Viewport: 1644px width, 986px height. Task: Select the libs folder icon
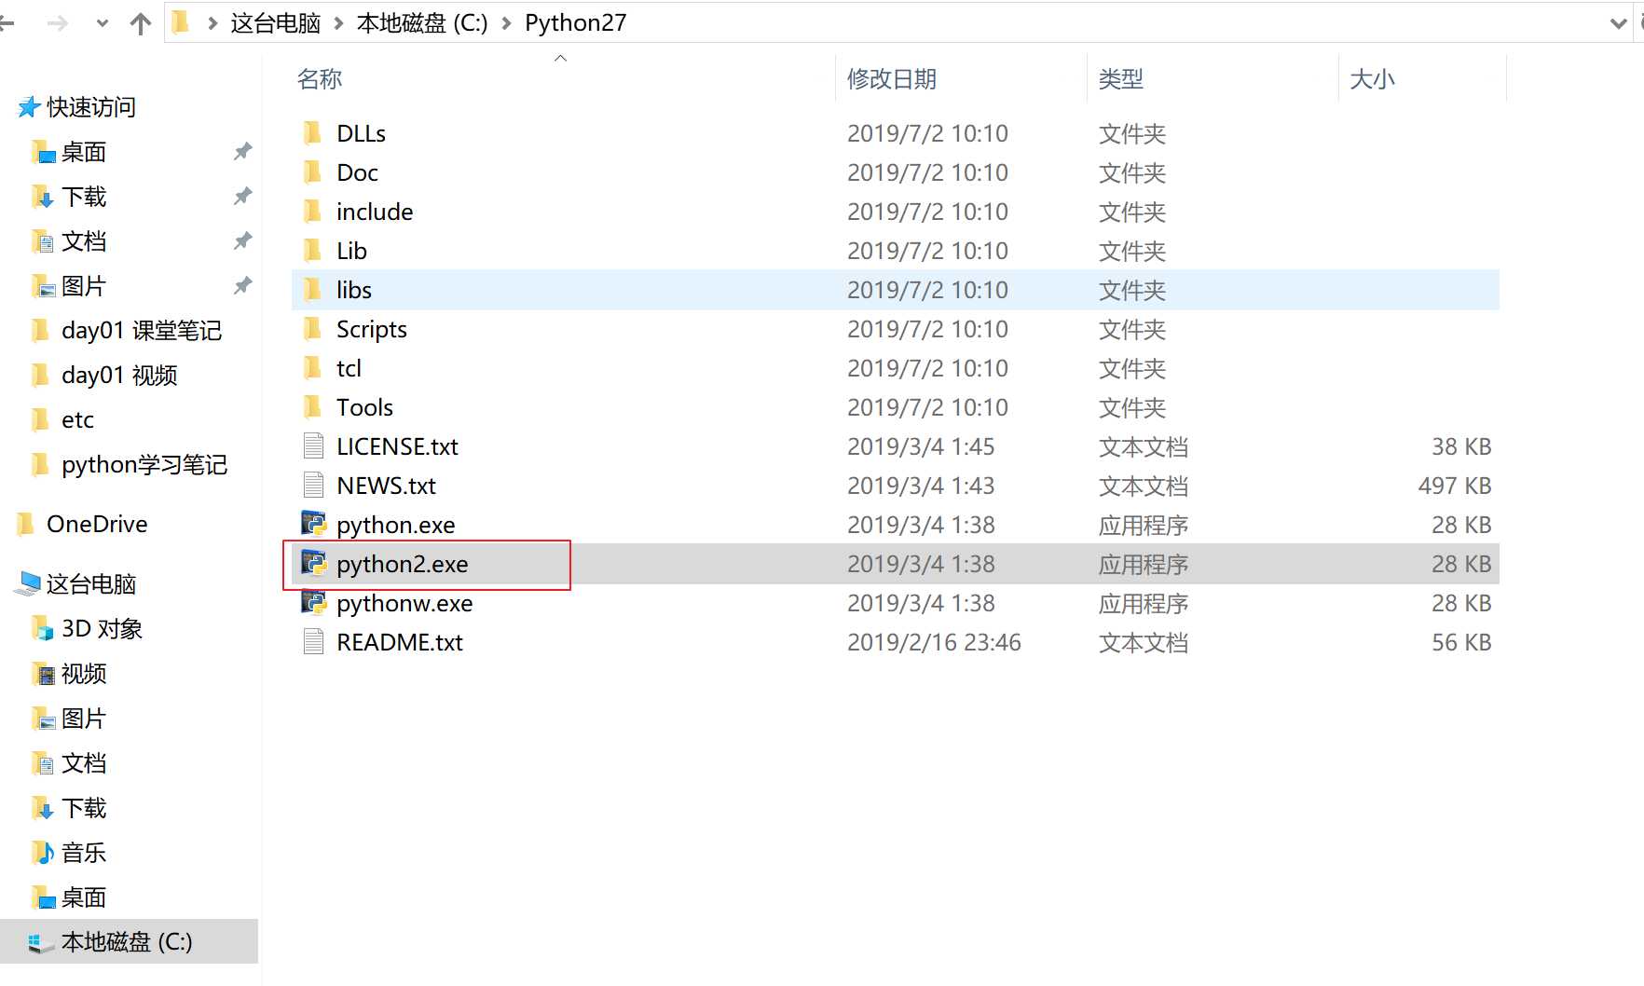[x=313, y=290]
